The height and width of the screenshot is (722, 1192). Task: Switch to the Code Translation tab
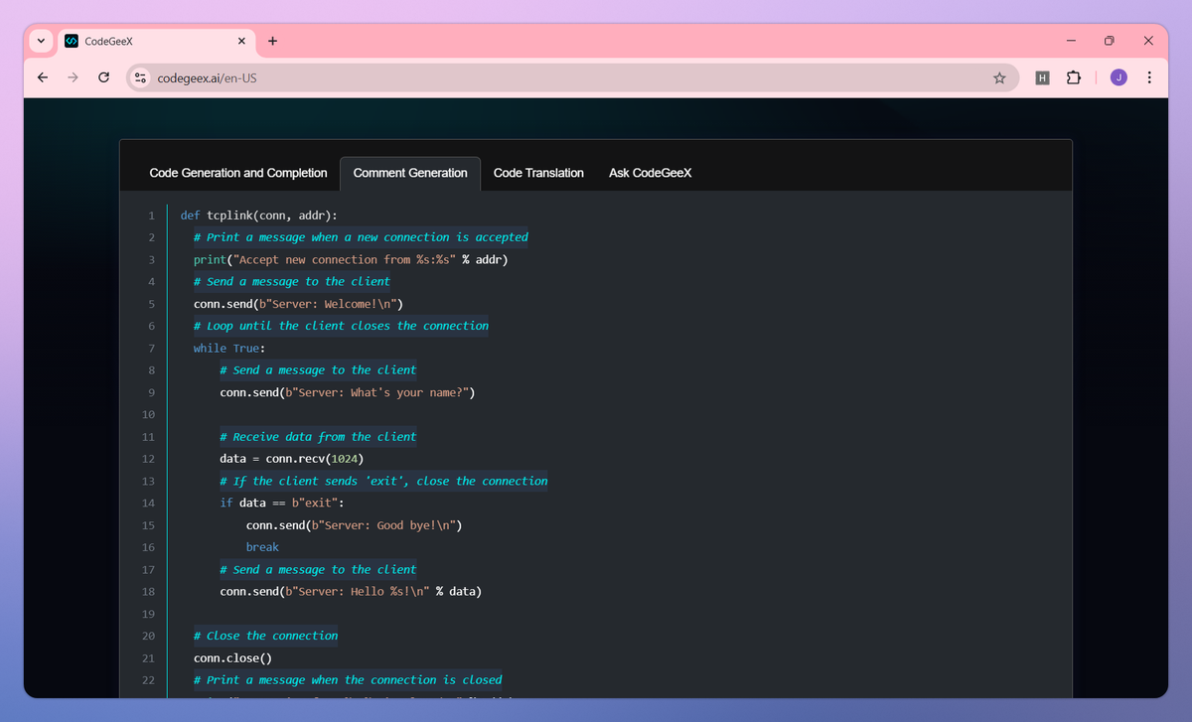click(538, 173)
